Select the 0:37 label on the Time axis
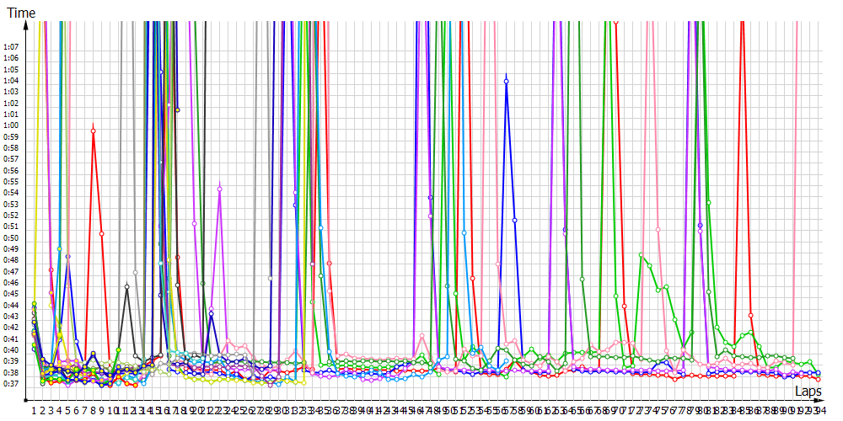This screenshot has width=843, height=421. [11, 384]
